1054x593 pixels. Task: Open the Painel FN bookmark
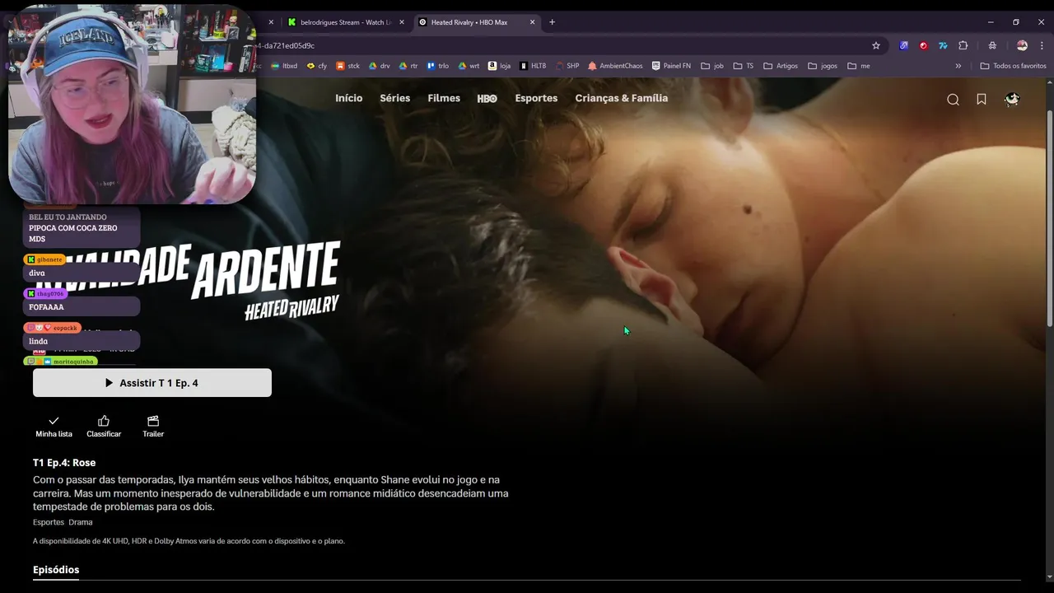pos(672,66)
